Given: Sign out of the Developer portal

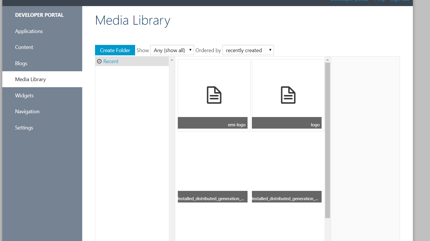Looking at the screenshot, I should (399, 1).
